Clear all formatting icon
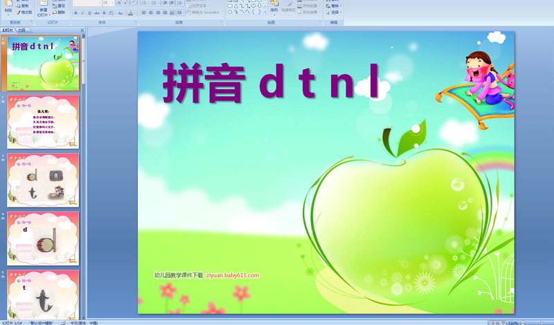The width and height of the screenshot is (554, 325). point(134,3)
